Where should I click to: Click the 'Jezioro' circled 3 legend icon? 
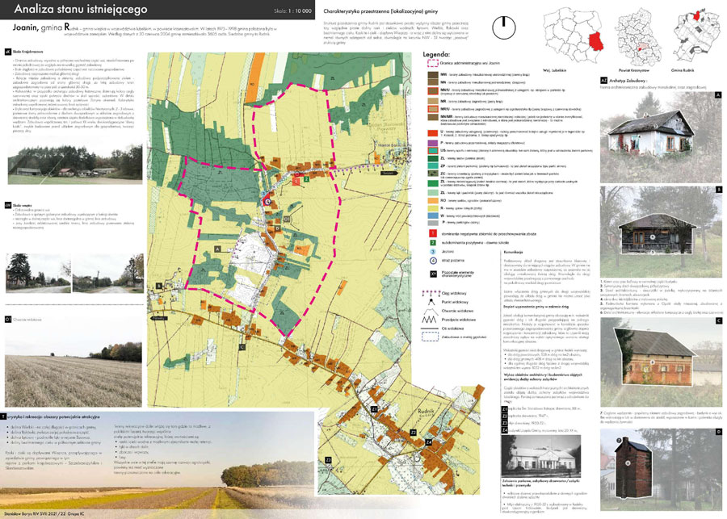(x=432, y=249)
